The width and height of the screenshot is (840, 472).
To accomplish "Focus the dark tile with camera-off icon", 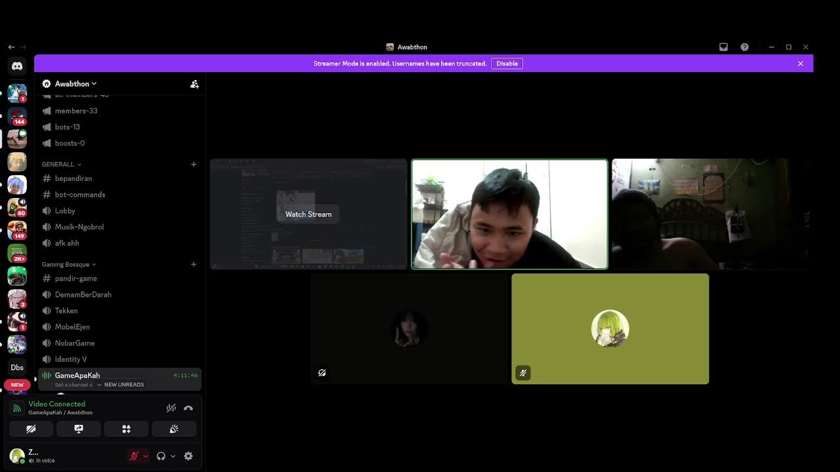I will click(x=409, y=328).
